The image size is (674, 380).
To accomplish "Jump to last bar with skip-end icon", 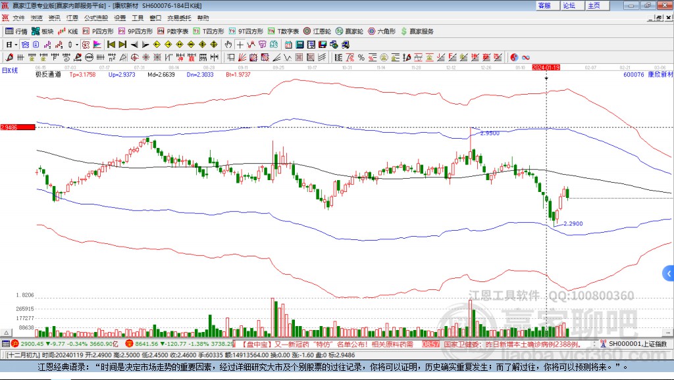I will [x=122, y=45].
